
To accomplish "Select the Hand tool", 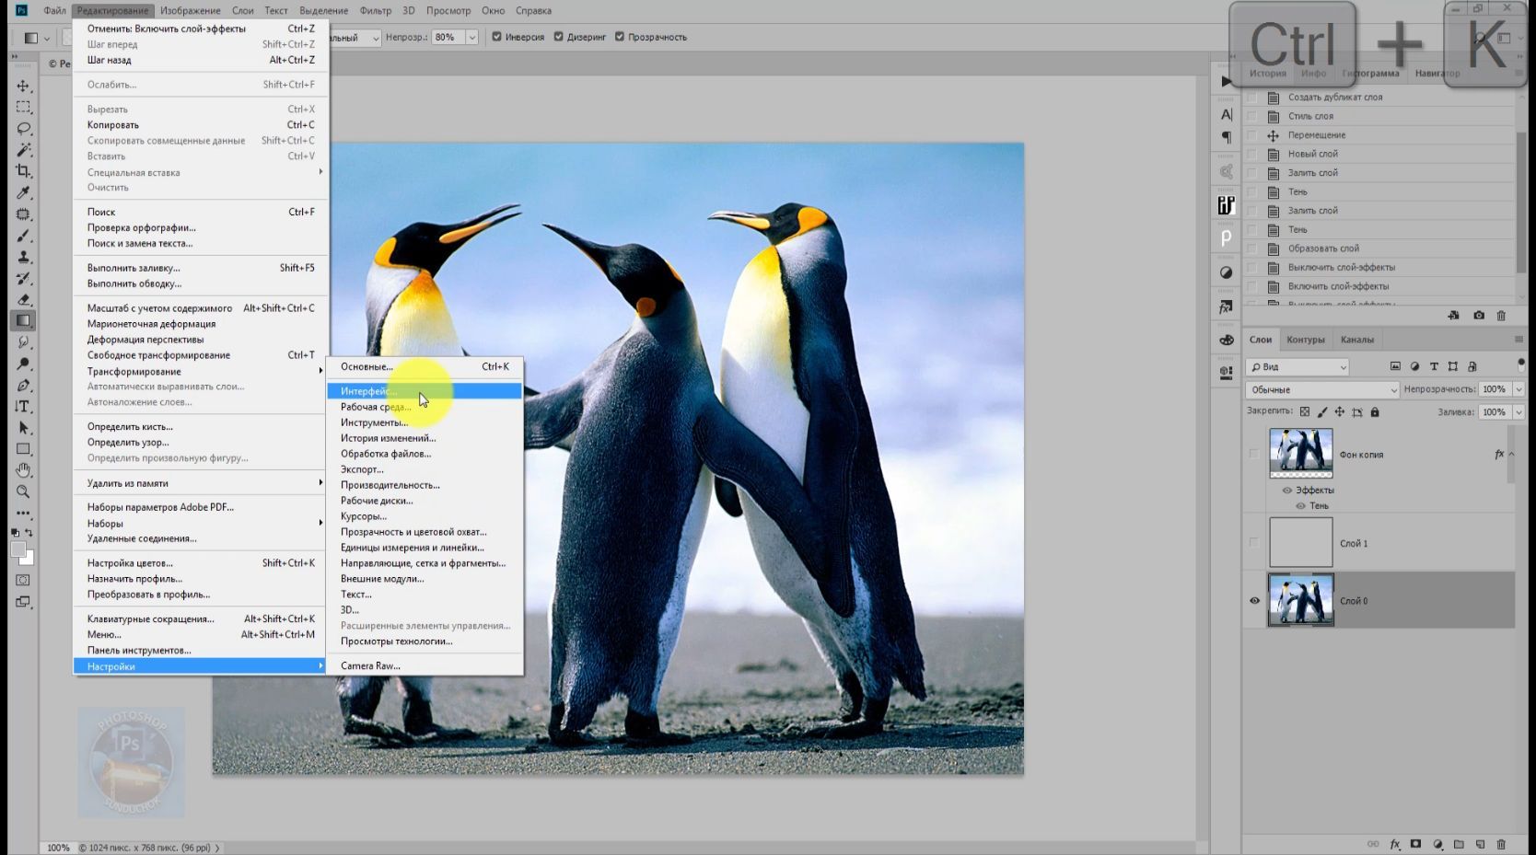I will (23, 470).
